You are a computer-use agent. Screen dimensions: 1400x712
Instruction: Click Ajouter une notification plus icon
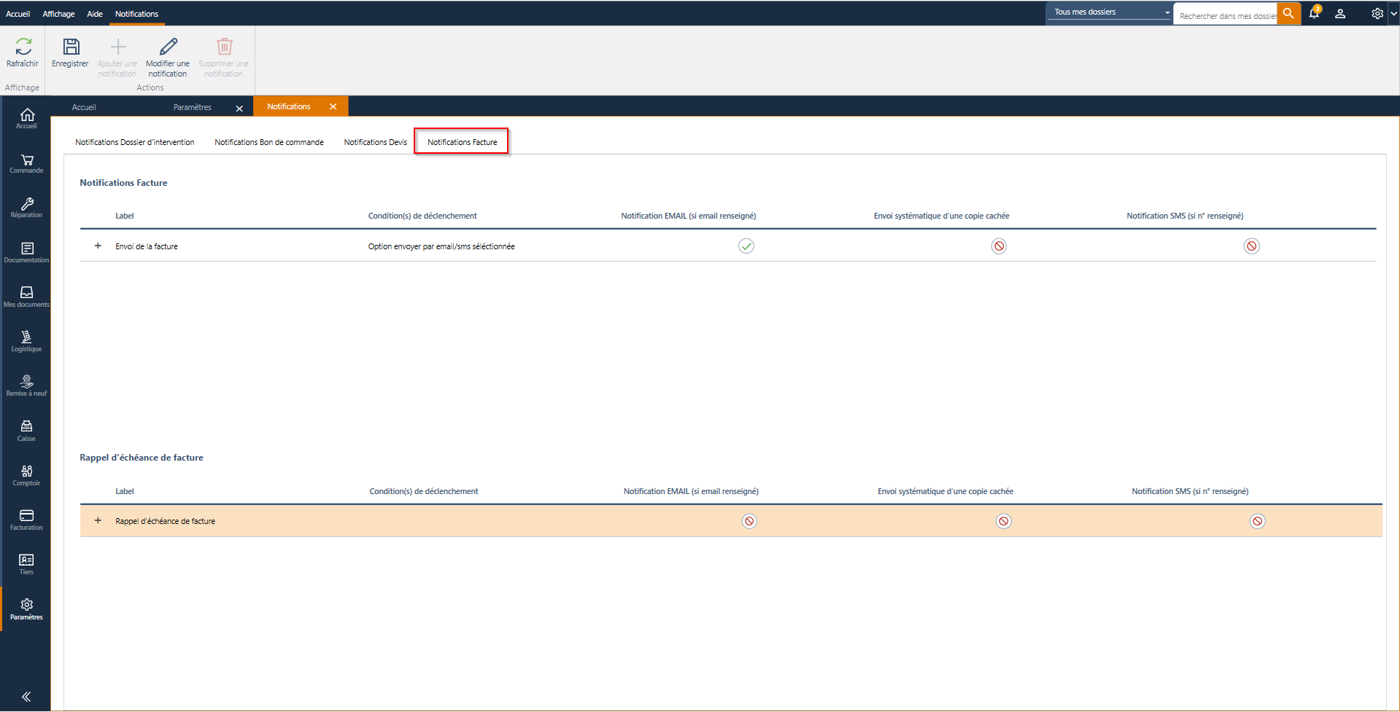pos(118,47)
